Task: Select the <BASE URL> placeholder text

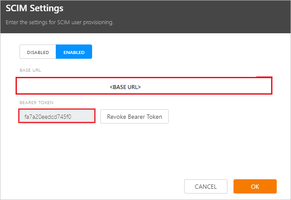Action: pos(125,87)
